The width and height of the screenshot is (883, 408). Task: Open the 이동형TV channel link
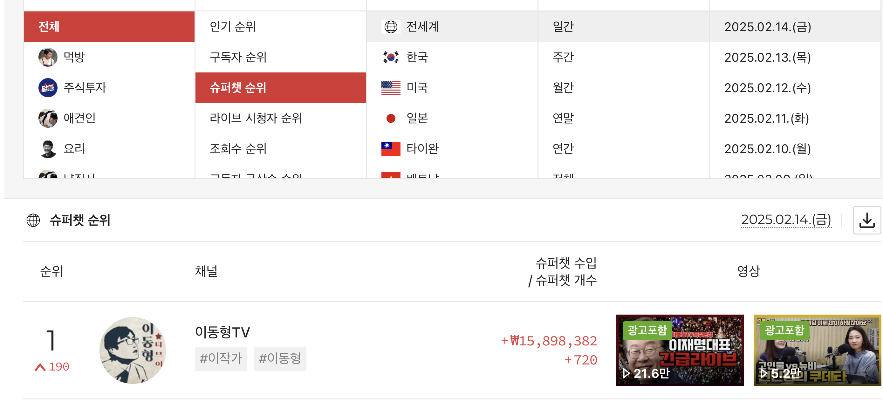tap(222, 332)
